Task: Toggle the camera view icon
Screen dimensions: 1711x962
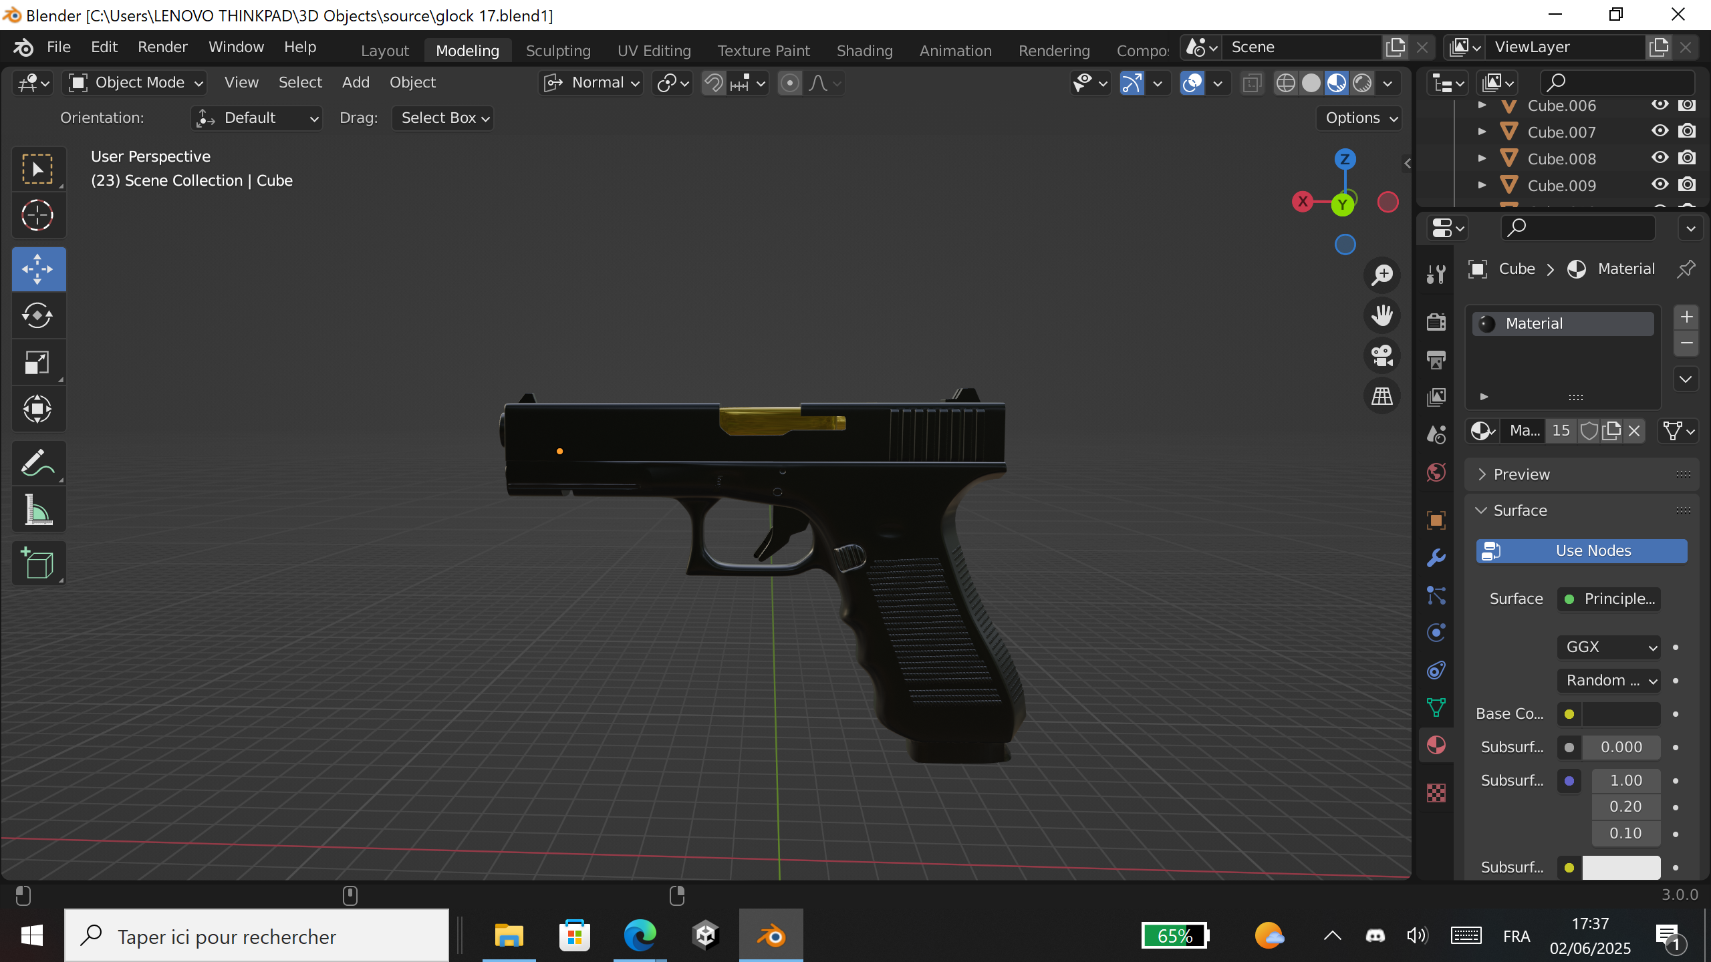Action: (x=1382, y=355)
